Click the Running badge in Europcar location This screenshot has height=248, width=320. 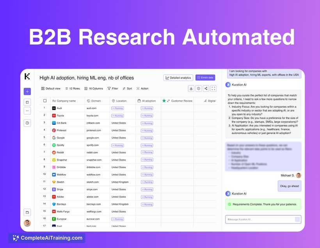pos(117,219)
